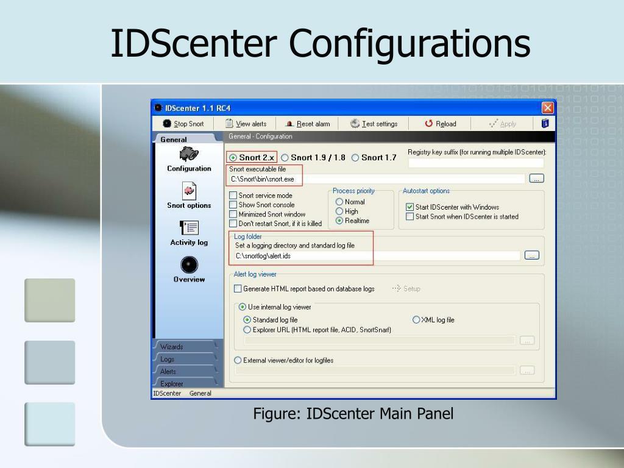Check Don't restart Snort if killed
624x468 pixels.
point(233,223)
